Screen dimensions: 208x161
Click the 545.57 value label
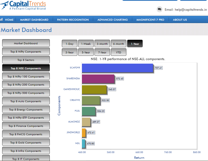112,89
